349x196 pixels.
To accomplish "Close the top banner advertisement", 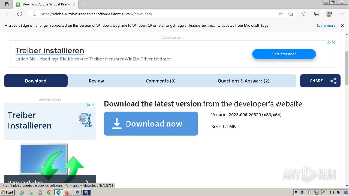I will pos(333,42).
